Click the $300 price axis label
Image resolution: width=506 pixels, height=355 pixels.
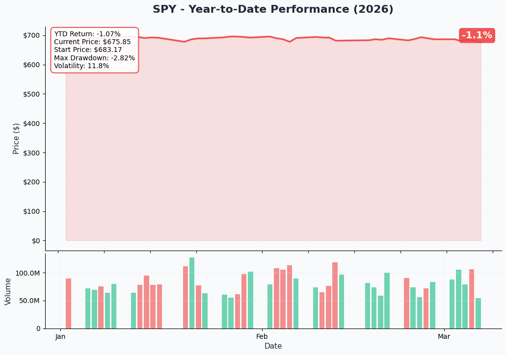(31, 153)
